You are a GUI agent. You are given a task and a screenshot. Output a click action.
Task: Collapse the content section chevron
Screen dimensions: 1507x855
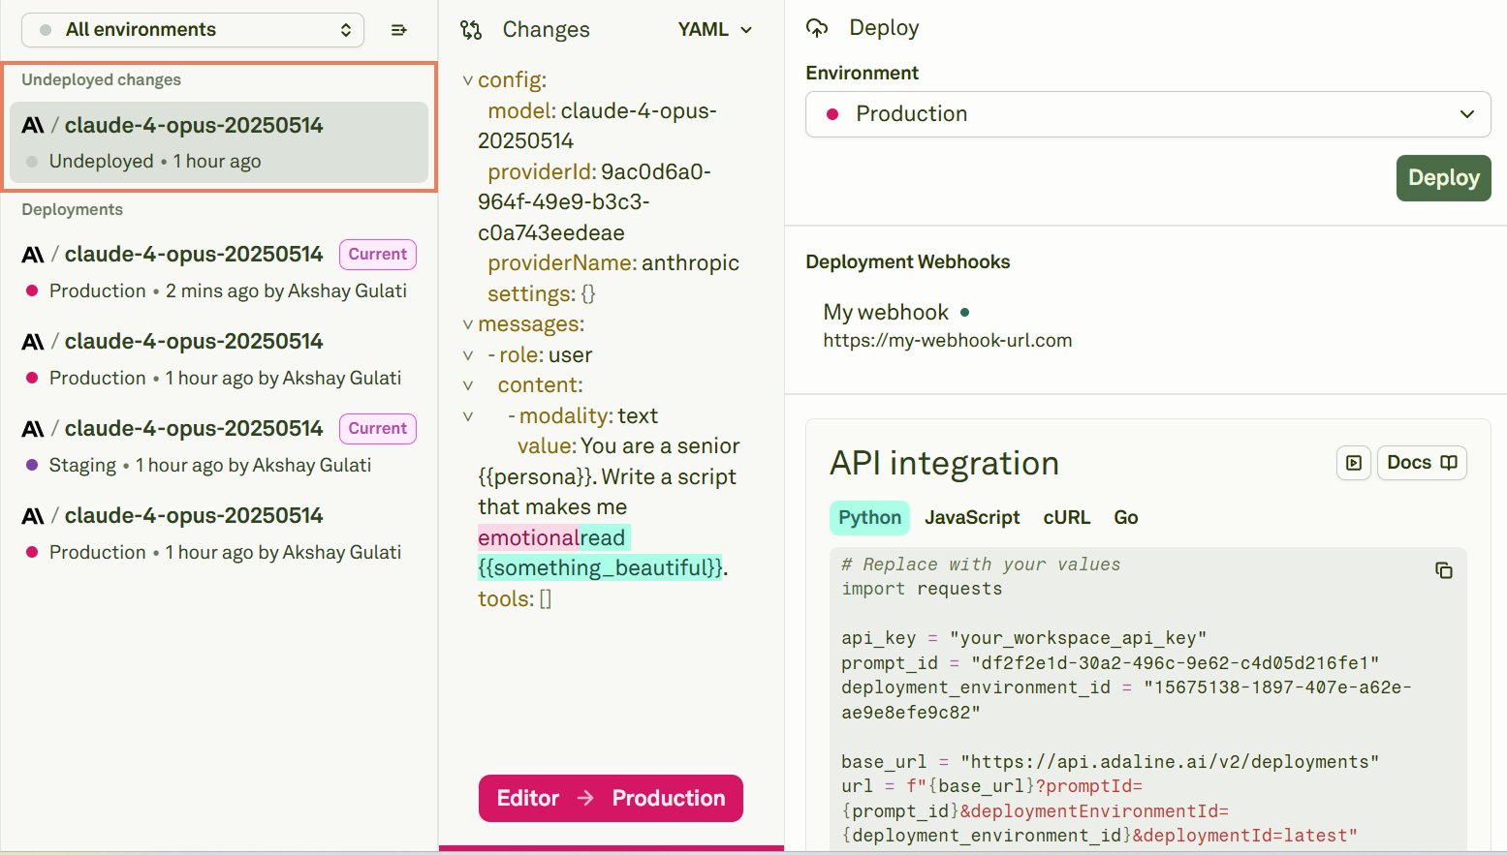coord(468,385)
